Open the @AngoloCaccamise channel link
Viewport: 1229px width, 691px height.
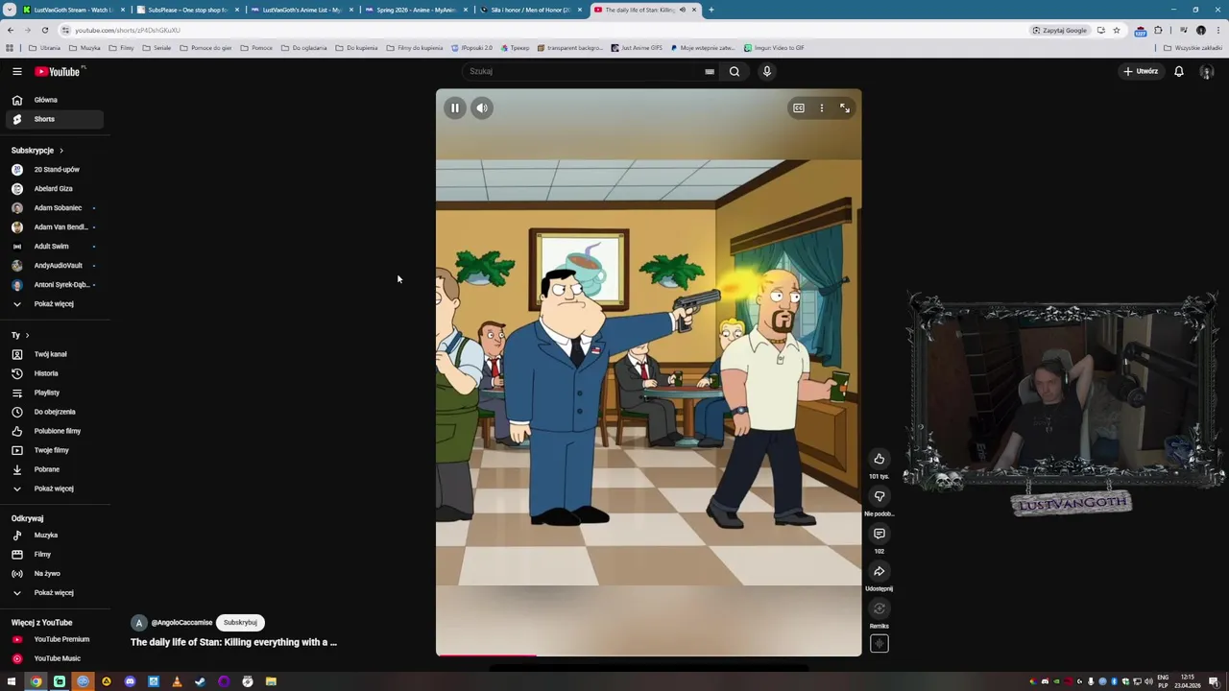point(181,623)
